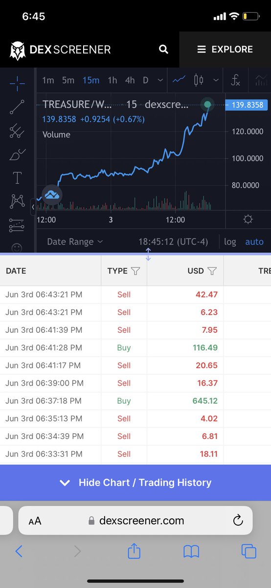Viewport: 271px width, 588px height.
Task: Switch chart to D timeframe
Action: point(145,80)
